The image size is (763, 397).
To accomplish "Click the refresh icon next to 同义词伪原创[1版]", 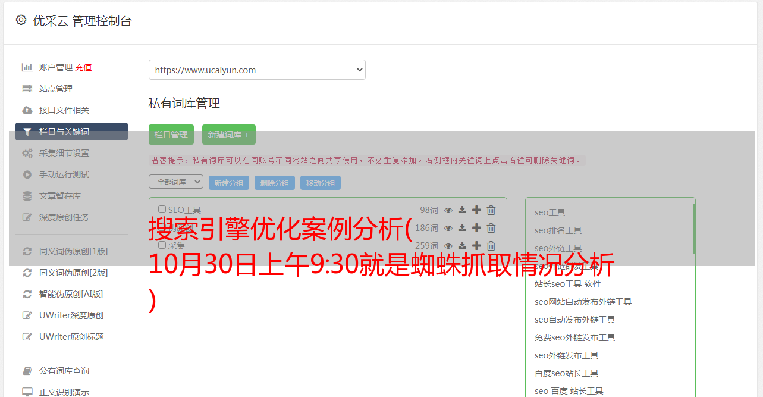I will pos(27,251).
